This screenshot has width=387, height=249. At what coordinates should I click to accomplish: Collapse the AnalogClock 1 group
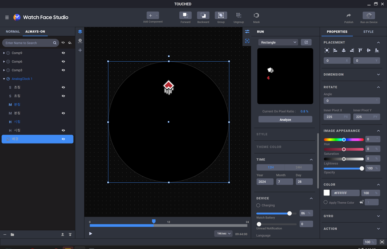[4, 79]
